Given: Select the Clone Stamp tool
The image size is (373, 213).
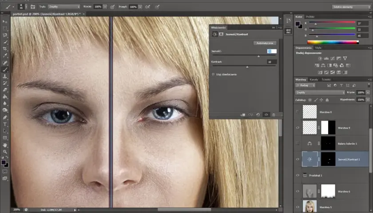Looking at the screenshot, I should click(x=5, y=76).
